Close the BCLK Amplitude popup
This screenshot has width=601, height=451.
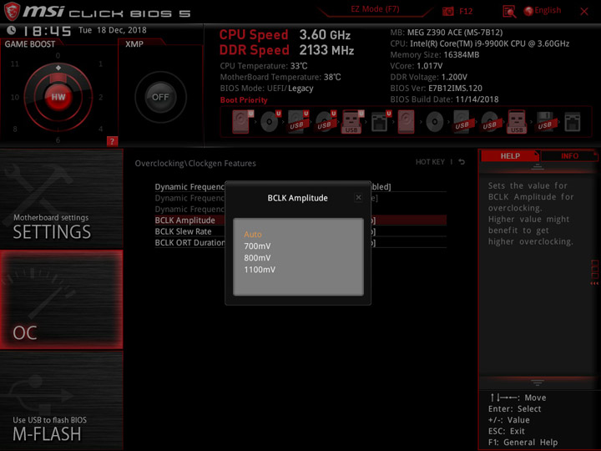(x=358, y=197)
